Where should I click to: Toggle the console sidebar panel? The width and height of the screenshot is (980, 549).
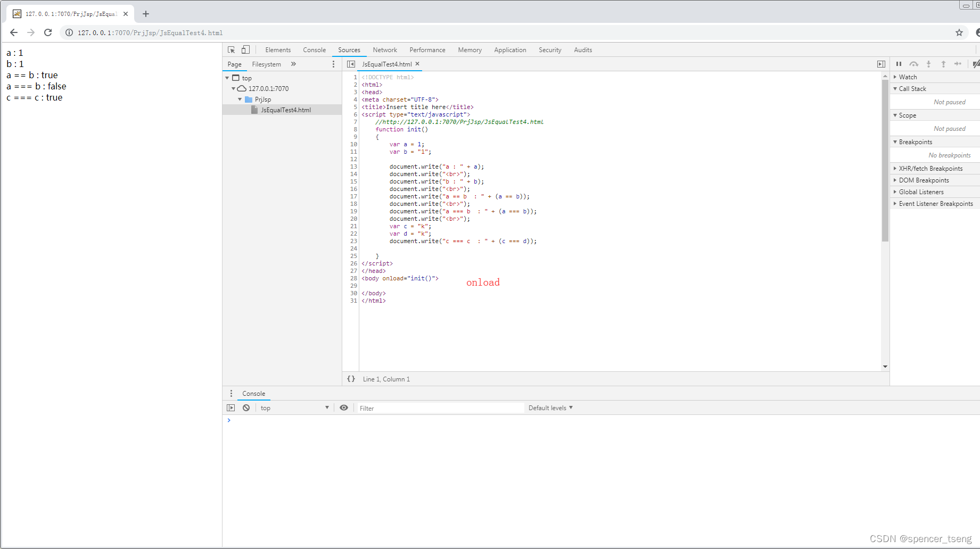pos(231,407)
